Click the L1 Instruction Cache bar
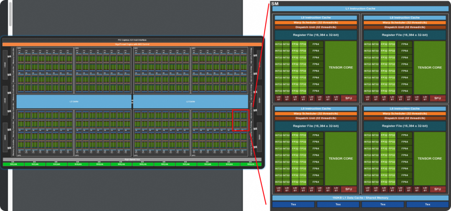The image size is (451, 211). pyautogui.click(x=360, y=9)
